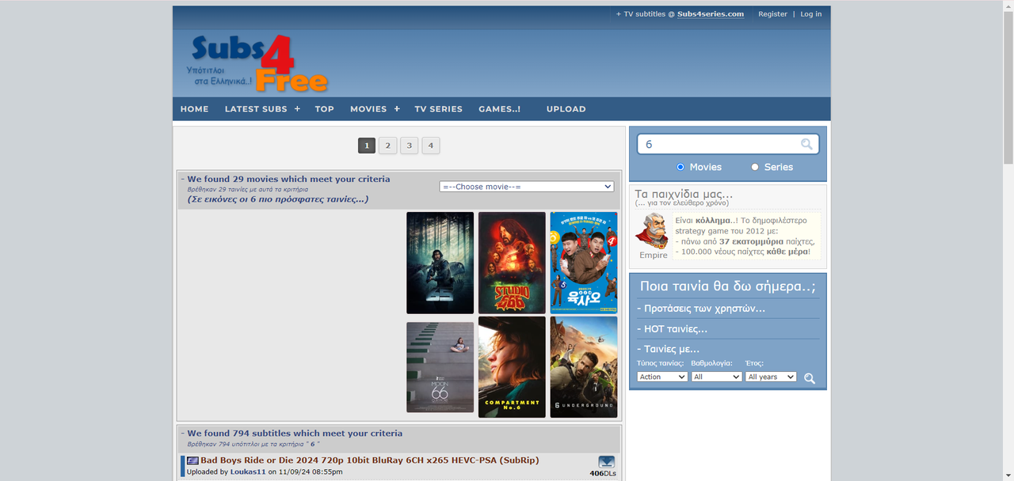
Task: Open the Bad Boys Ride or Die subtitle link
Action: click(370, 460)
